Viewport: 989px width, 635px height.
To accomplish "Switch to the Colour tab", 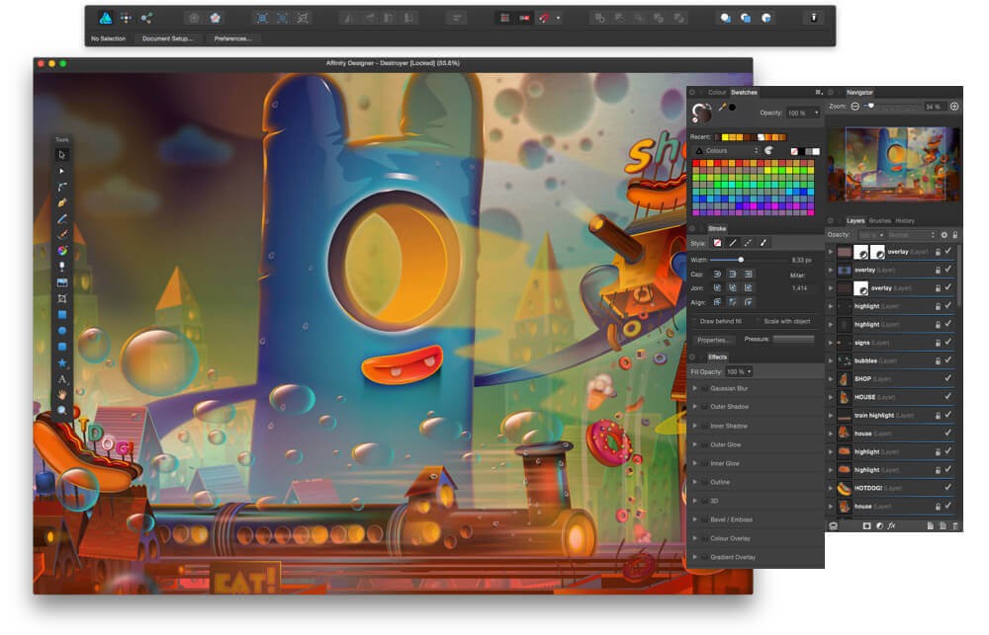I will click(716, 92).
